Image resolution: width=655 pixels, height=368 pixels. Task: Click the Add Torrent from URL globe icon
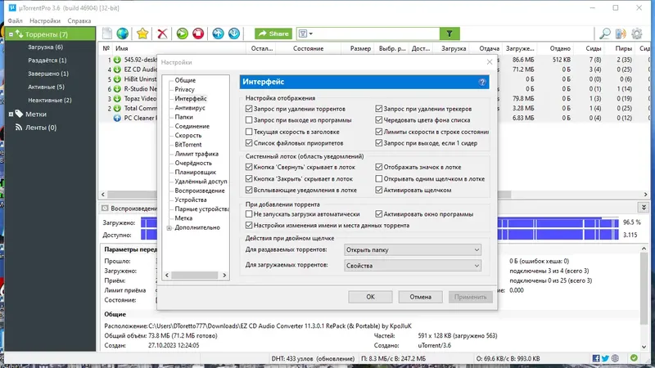point(122,34)
